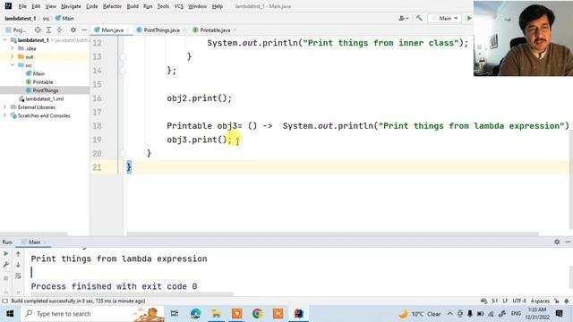Open the Main run configuration dropdown
This screenshot has height=322, width=573.
tap(445, 18)
